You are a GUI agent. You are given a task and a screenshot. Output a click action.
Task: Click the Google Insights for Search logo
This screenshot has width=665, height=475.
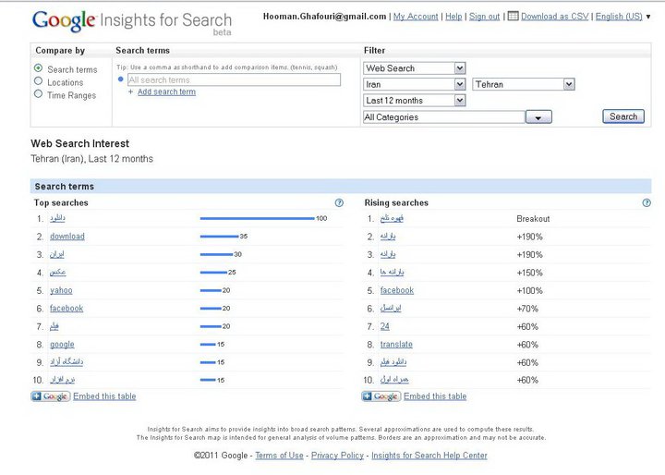click(132, 21)
